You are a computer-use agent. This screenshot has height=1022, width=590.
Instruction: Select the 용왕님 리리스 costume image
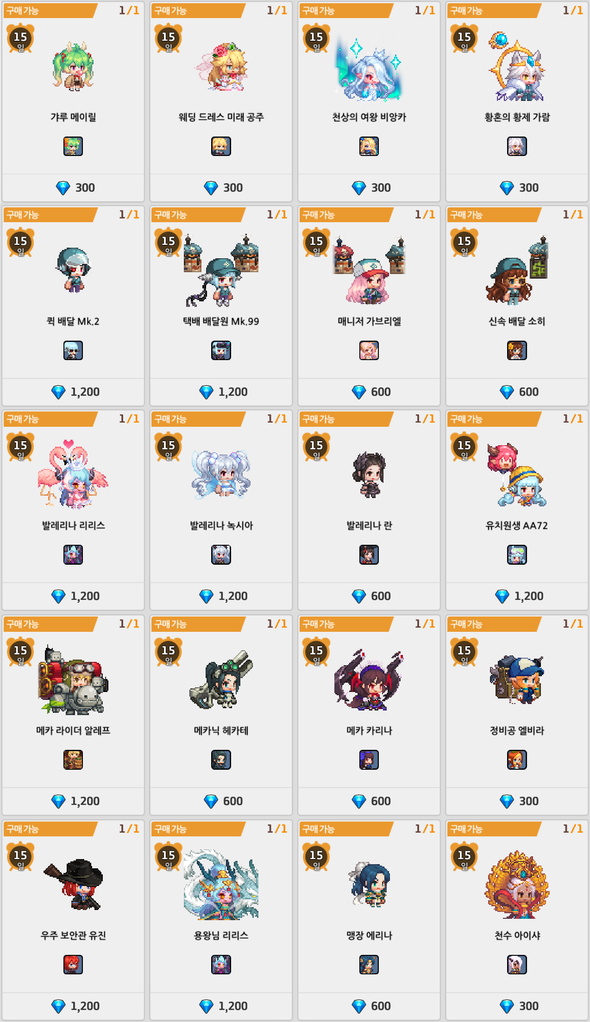tap(221, 884)
